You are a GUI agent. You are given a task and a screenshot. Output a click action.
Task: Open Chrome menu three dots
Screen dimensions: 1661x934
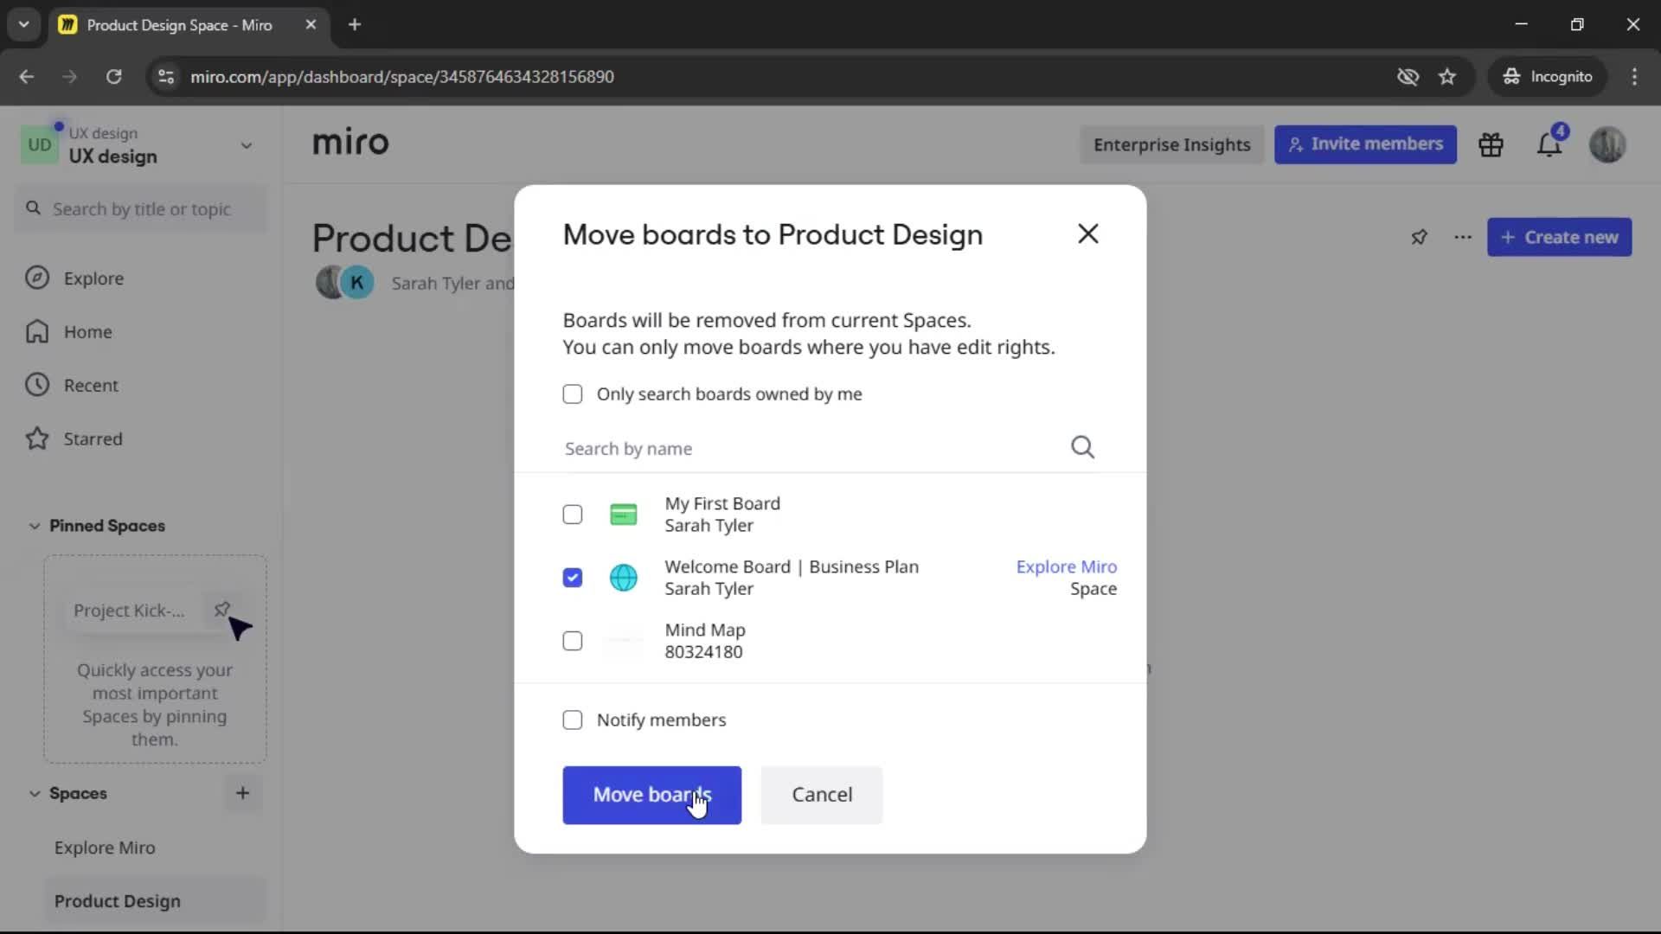[x=1634, y=77]
